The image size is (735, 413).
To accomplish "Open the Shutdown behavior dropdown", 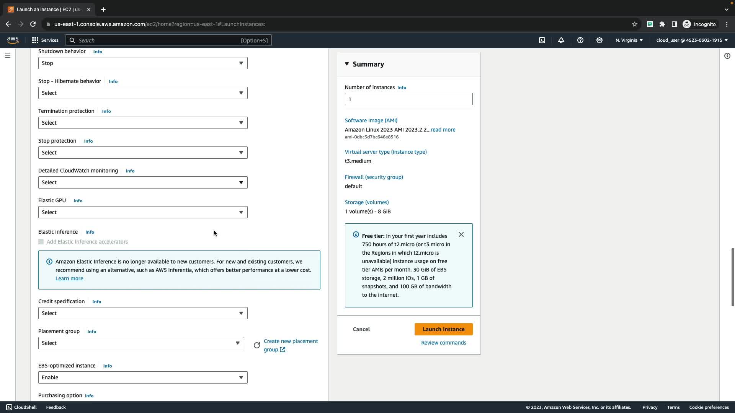I will tap(143, 63).
